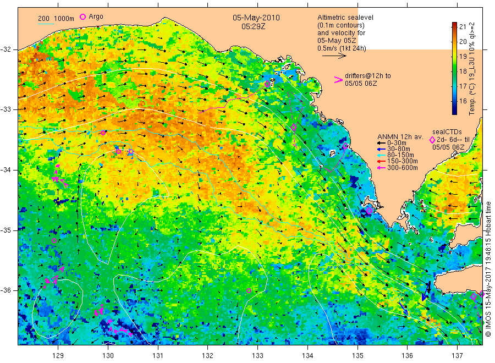Select the Argo float marker near 130E, 33.4S

pos(103,133)
